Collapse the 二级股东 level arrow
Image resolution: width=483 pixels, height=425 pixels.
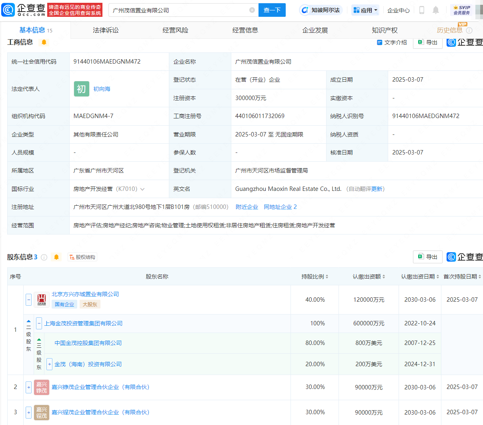(x=29, y=321)
